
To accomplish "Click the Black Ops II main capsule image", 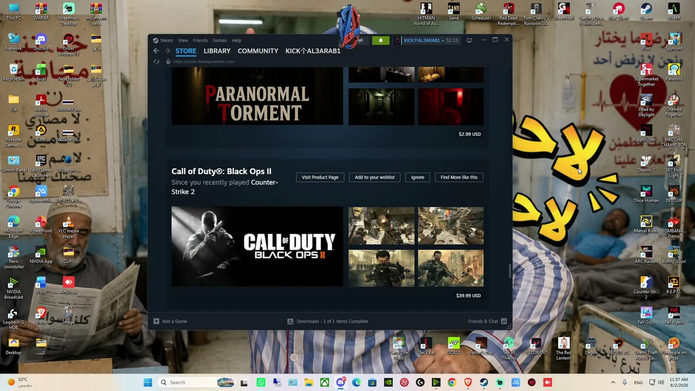I will tap(257, 247).
